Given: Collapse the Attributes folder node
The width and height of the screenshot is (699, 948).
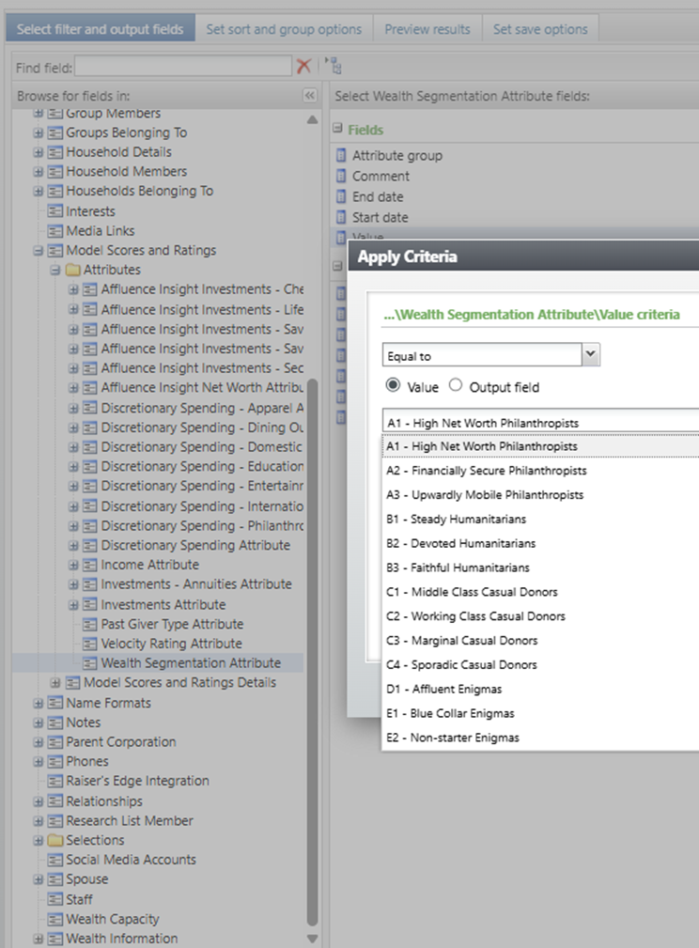Looking at the screenshot, I should pos(55,270).
